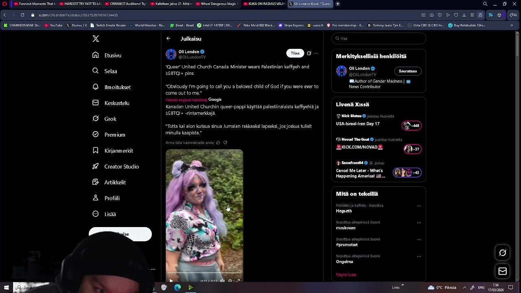Open Grok from the sidebar
Screen dimensions: 521x293
coord(105,119)
